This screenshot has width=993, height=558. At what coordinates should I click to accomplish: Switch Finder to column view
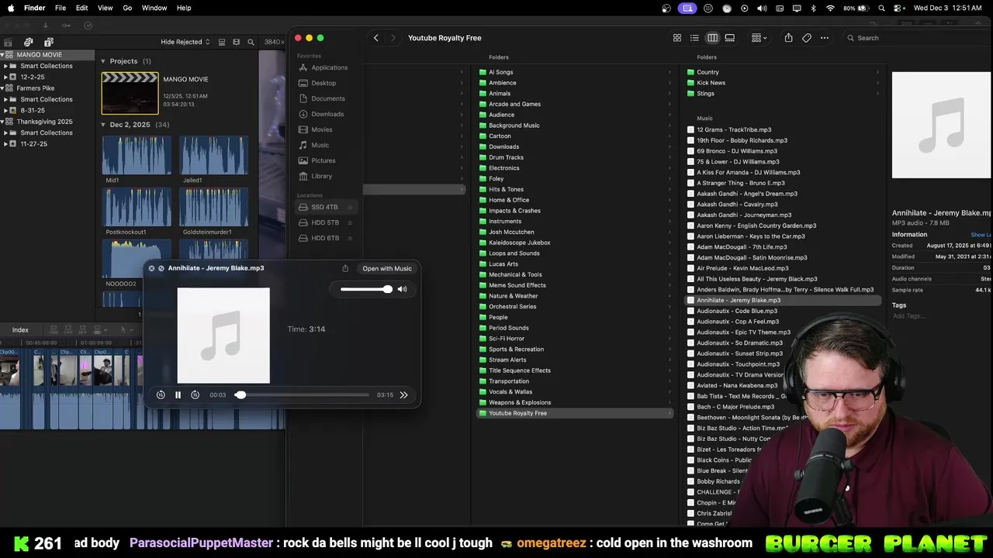(712, 38)
